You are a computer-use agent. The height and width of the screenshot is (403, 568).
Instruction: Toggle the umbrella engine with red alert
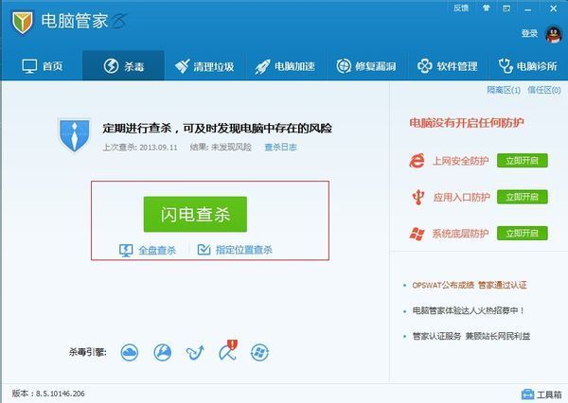[228, 350]
